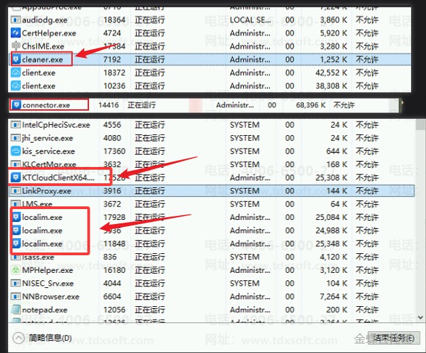Select the LinkProxy.exe row

(x=212, y=191)
